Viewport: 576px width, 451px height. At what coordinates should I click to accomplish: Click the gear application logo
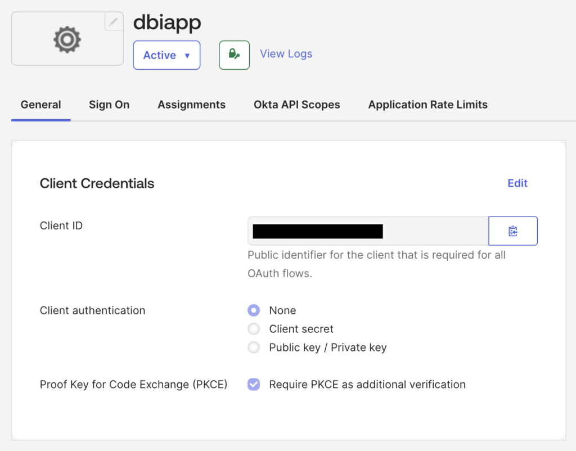click(x=67, y=39)
